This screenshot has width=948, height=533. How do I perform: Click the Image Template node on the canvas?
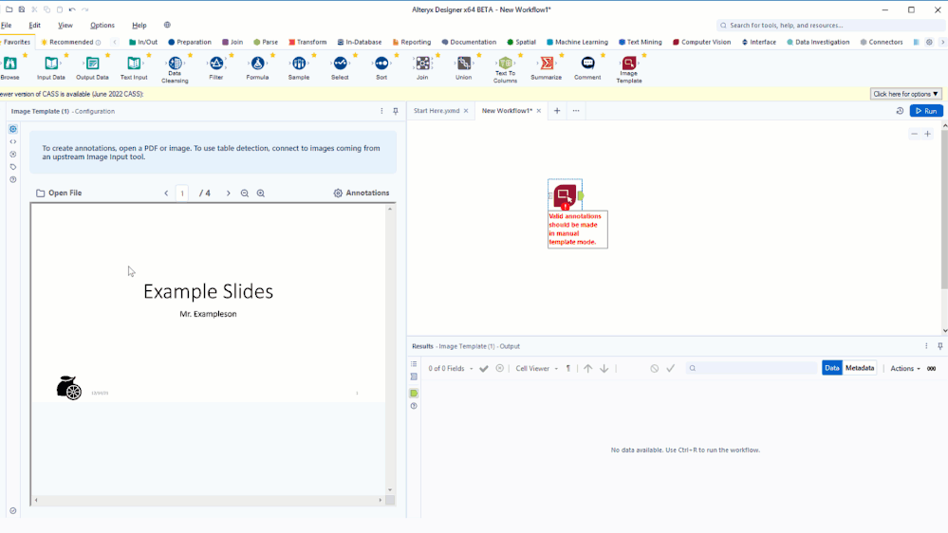(565, 195)
